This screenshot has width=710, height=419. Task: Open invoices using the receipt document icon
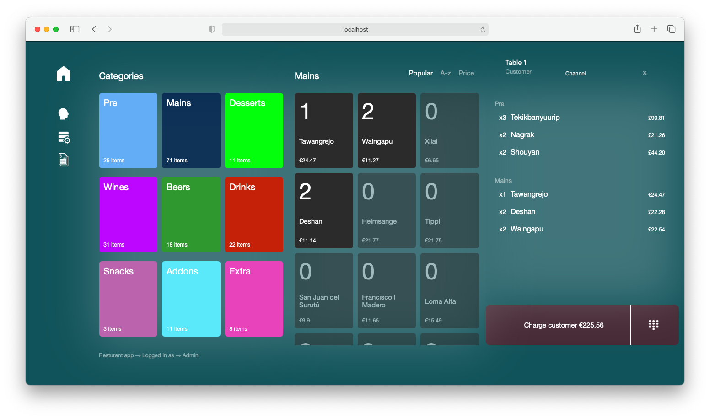64,159
